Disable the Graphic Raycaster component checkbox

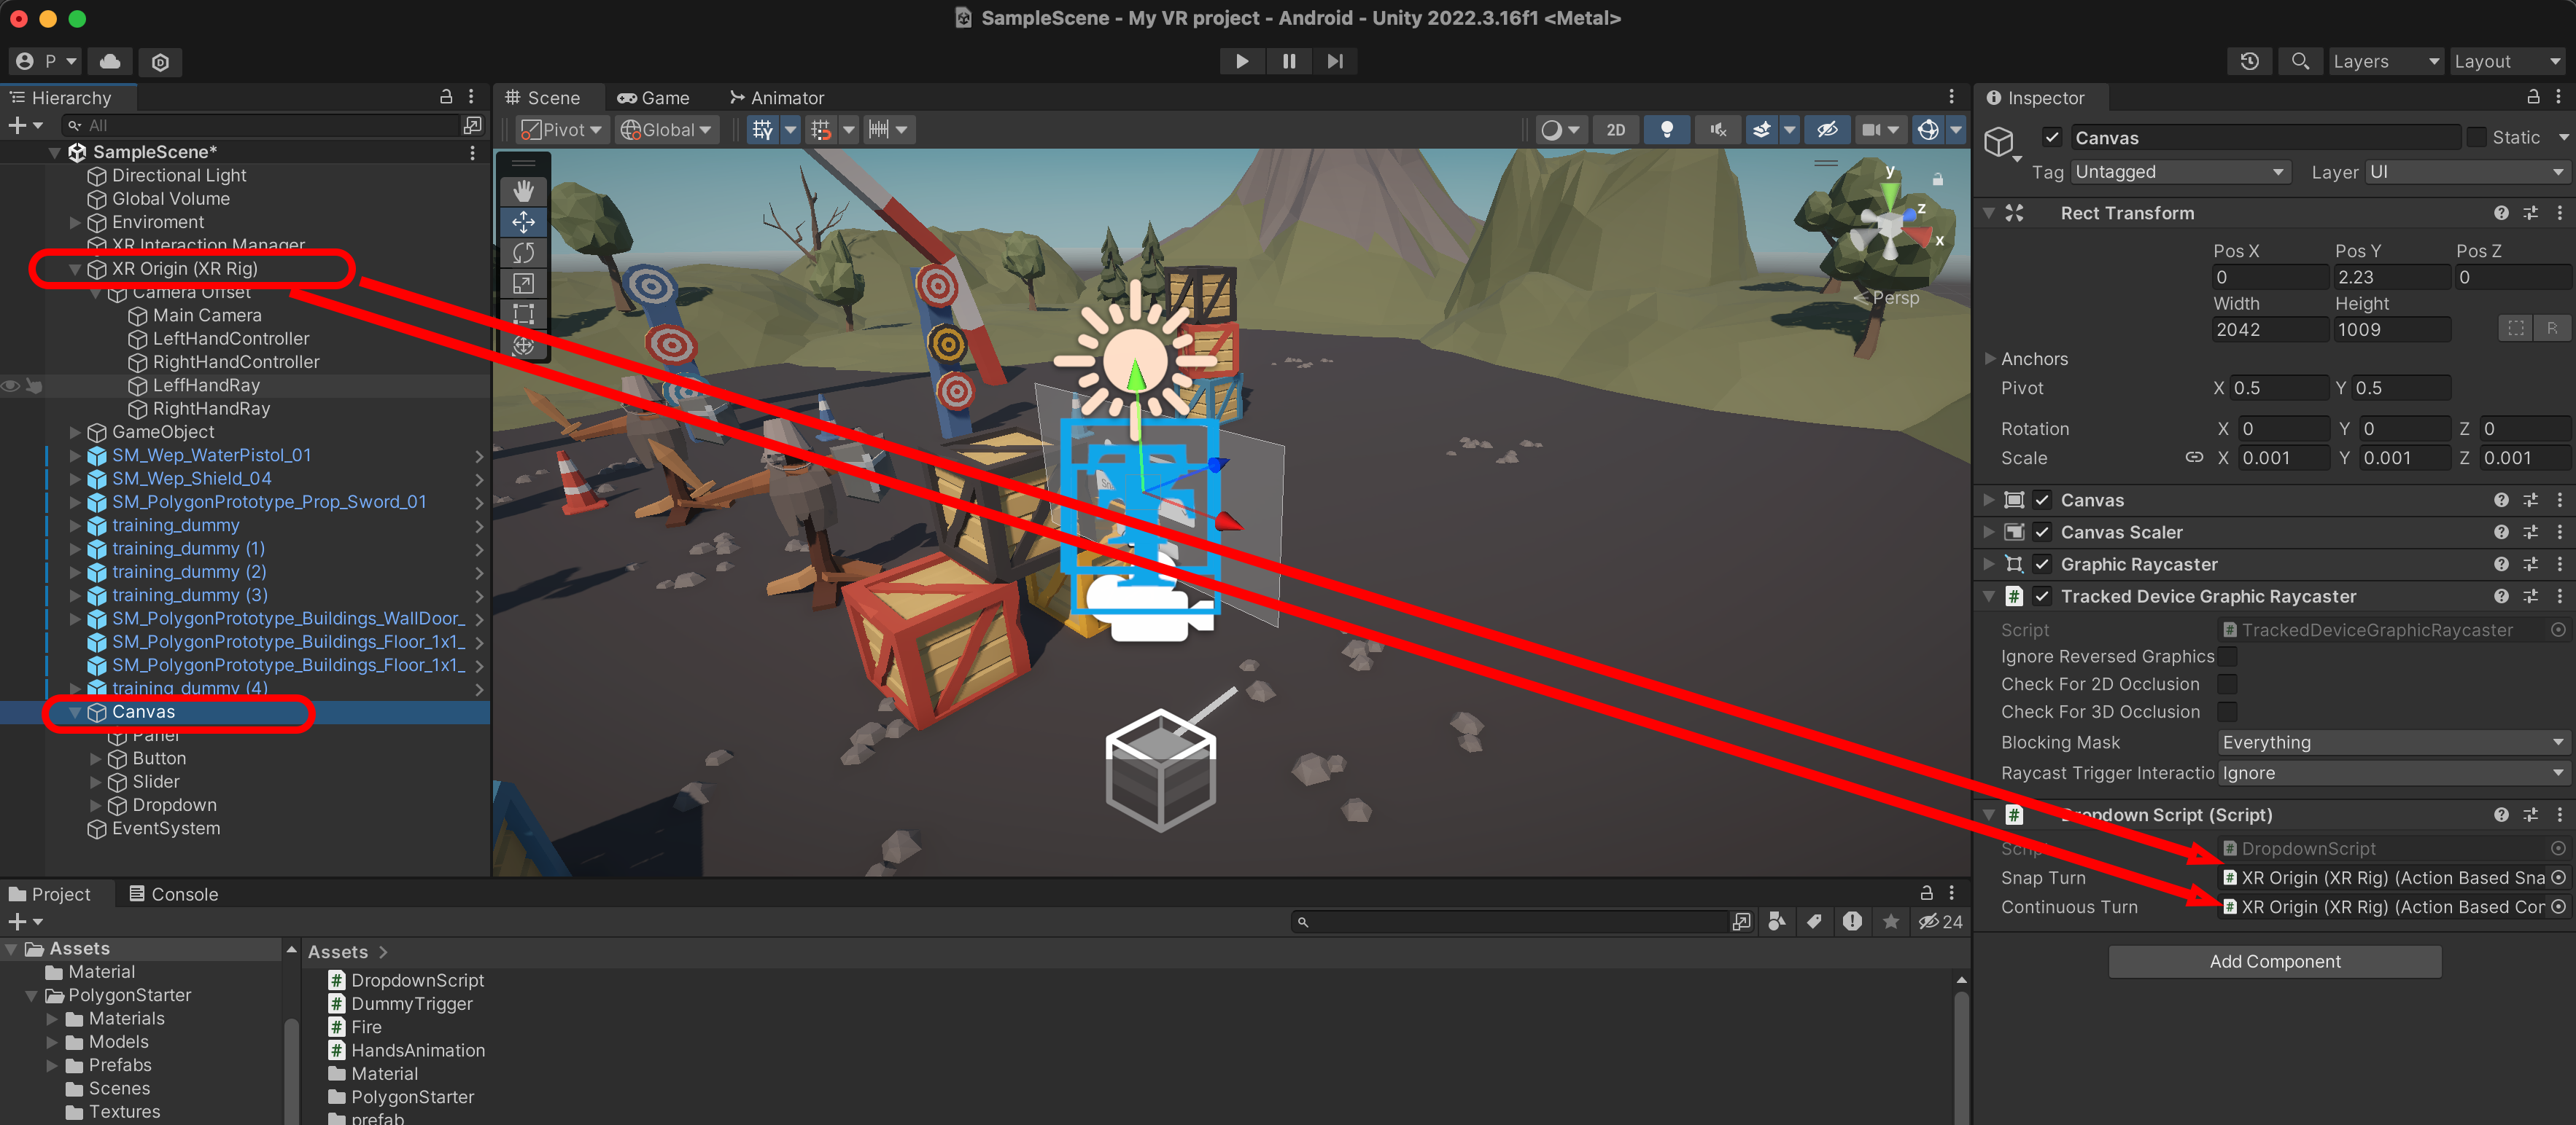pos(2042,565)
